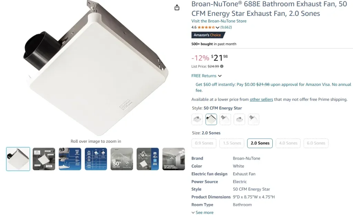This screenshot has height=216, width=353.
Task: Click the 50% Quieter image thumbnail
Action: pyautogui.click(x=122, y=159)
